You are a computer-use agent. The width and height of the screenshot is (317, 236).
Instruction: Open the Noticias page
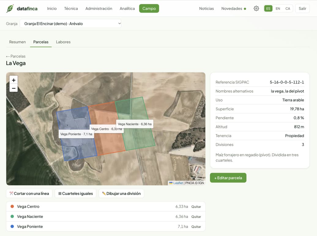click(207, 9)
